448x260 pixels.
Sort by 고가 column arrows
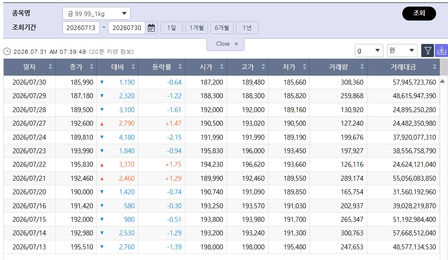click(x=263, y=67)
